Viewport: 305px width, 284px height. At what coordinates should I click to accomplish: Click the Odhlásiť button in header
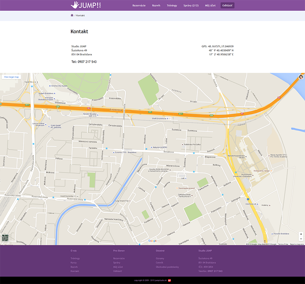click(227, 5)
